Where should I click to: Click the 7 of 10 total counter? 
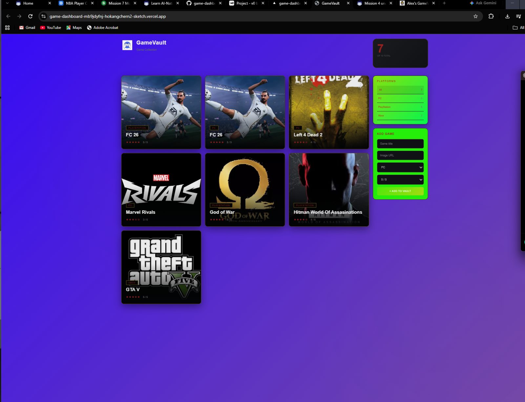tap(400, 53)
